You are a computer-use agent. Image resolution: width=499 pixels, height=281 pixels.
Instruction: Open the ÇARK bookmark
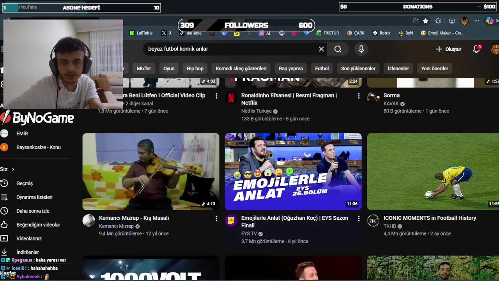356,33
